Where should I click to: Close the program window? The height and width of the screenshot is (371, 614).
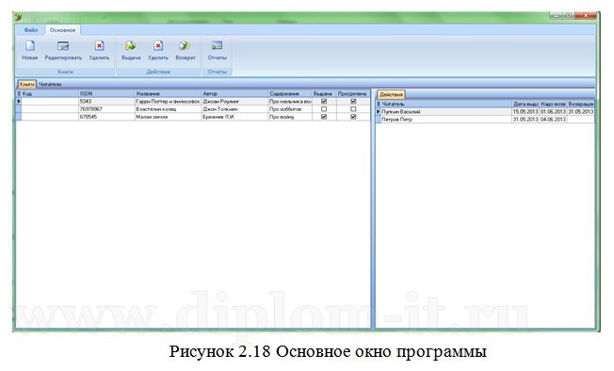click(x=586, y=16)
